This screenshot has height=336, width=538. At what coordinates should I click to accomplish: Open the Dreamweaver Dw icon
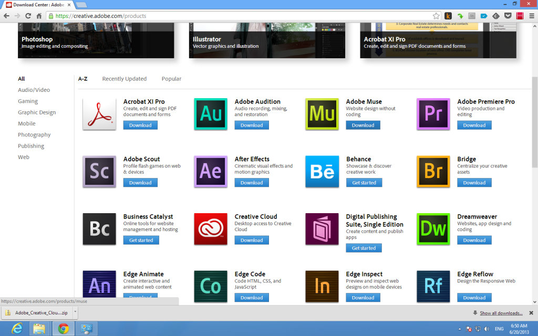pyautogui.click(x=433, y=229)
